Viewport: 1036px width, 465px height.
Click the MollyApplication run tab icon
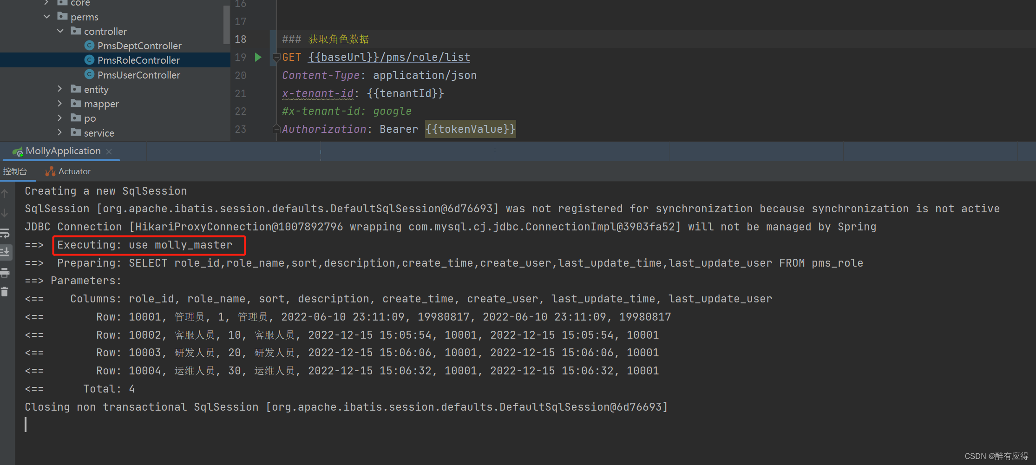pos(18,151)
